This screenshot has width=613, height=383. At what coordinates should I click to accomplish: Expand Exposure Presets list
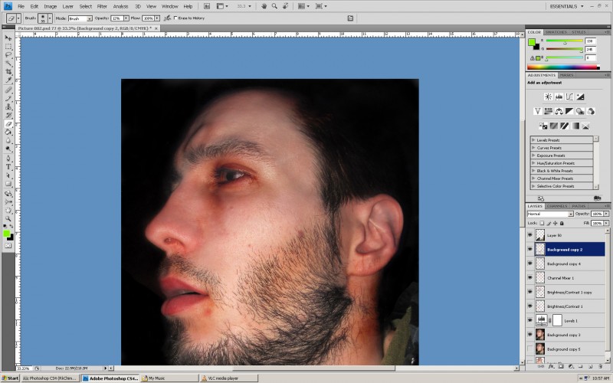[533, 155]
